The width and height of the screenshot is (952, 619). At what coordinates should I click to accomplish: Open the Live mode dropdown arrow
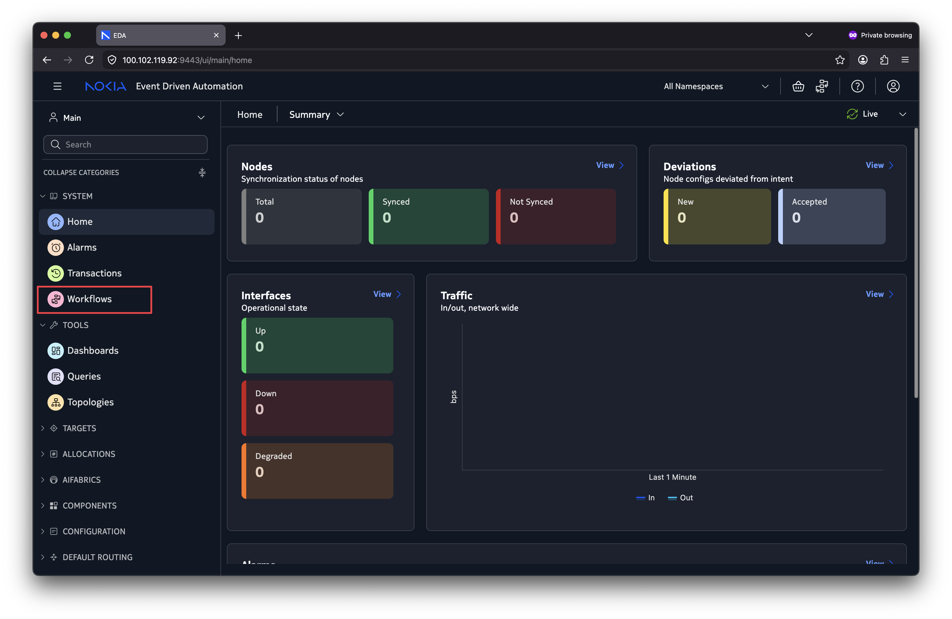click(902, 114)
